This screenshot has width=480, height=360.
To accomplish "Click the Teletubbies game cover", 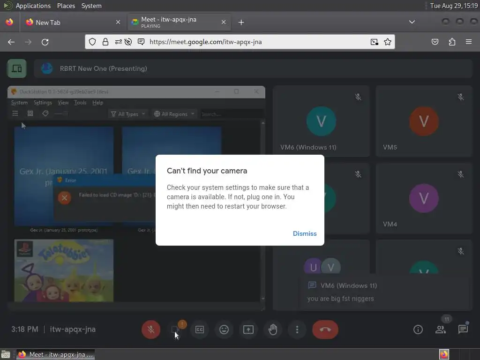I will (x=64, y=270).
